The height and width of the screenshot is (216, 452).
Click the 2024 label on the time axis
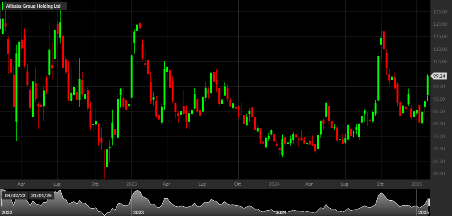(x=274, y=184)
